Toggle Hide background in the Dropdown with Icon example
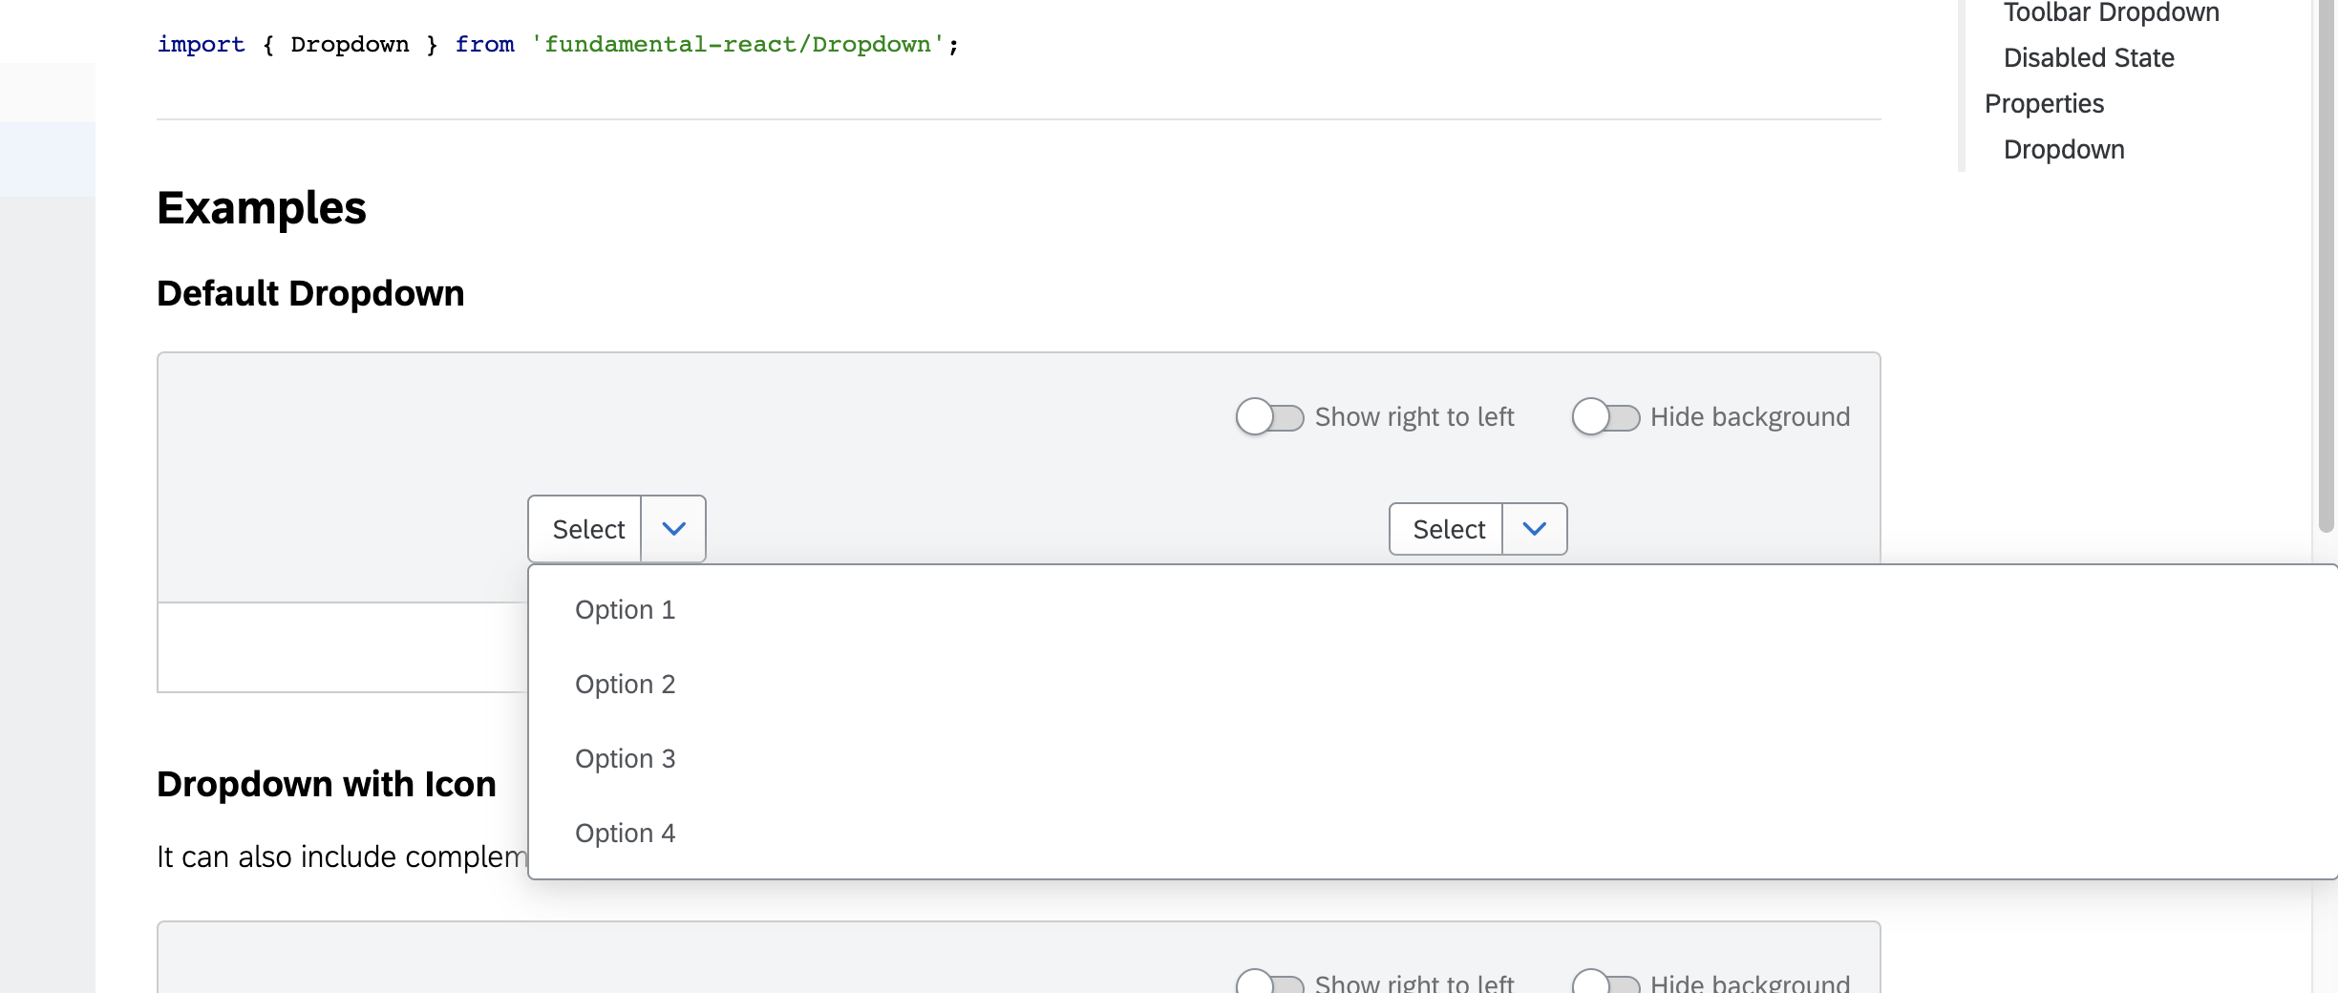Screen dimensions: 2338x993 pyautogui.click(x=1605, y=983)
